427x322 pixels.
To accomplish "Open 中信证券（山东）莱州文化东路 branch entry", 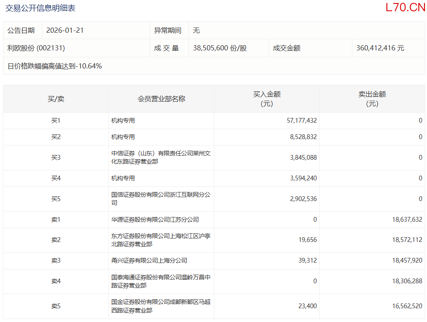I will coord(160,158).
